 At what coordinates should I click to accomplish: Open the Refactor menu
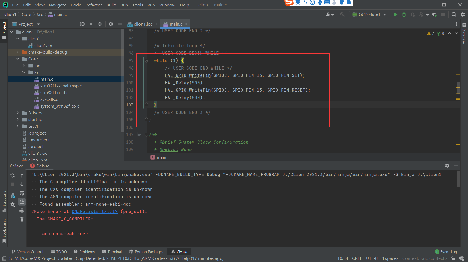coord(93,5)
